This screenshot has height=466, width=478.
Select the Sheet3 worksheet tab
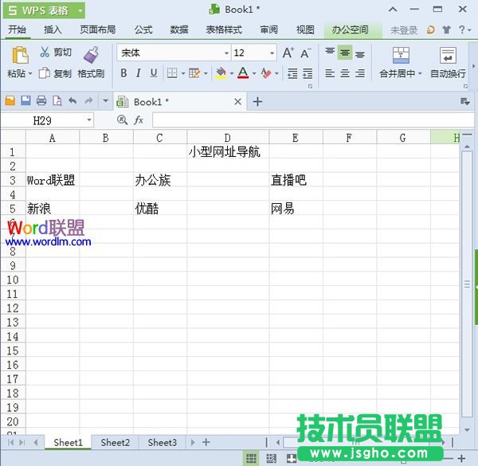coord(163,442)
